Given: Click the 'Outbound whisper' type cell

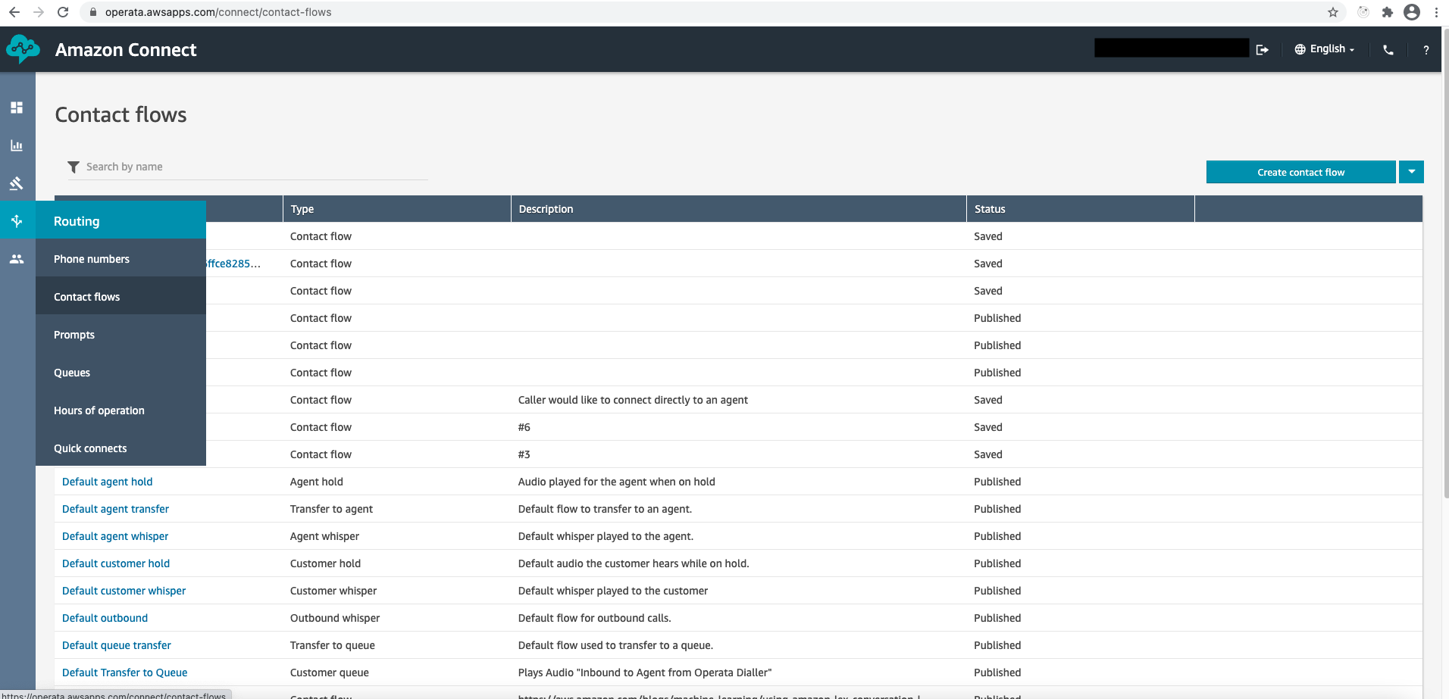Looking at the screenshot, I should (335, 618).
